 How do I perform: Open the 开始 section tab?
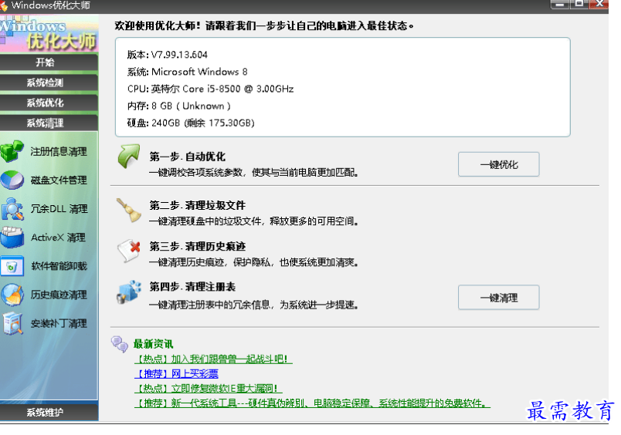[x=49, y=62]
